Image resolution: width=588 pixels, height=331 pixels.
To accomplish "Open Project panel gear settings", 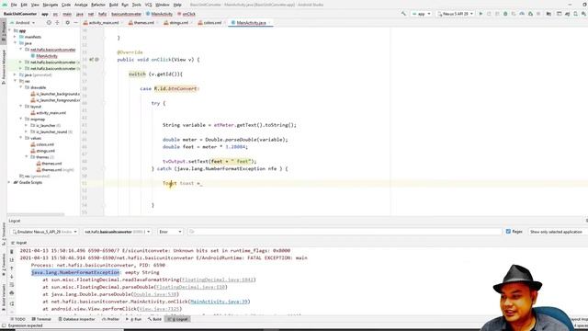I will point(67,23).
